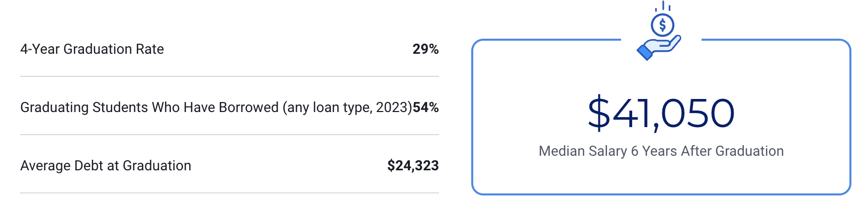The height and width of the screenshot is (210, 866).
Task: Click the Average Debt at Graduation label
Action: click(x=106, y=166)
